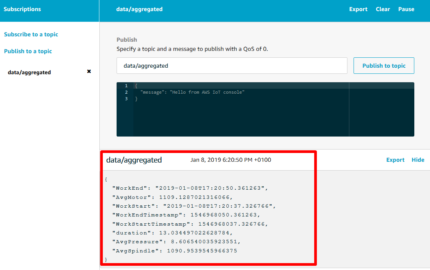
Task: Export the received data/aggregated message
Action: coord(395,160)
